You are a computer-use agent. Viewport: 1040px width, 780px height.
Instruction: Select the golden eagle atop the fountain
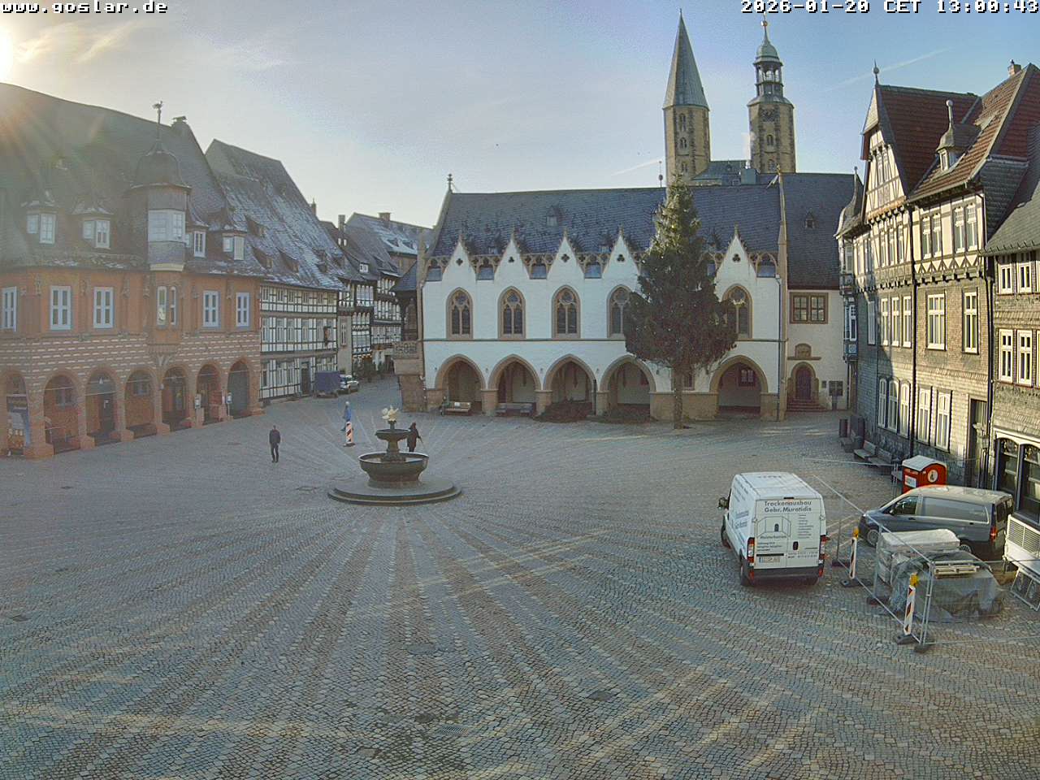tap(392, 414)
